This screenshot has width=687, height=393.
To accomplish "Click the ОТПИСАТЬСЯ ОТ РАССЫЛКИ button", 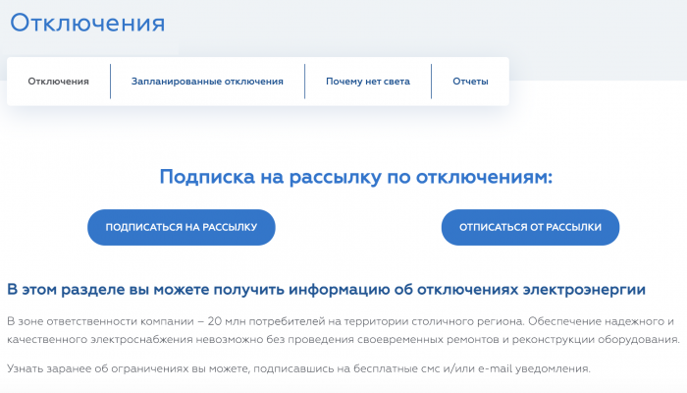I will [530, 227].
